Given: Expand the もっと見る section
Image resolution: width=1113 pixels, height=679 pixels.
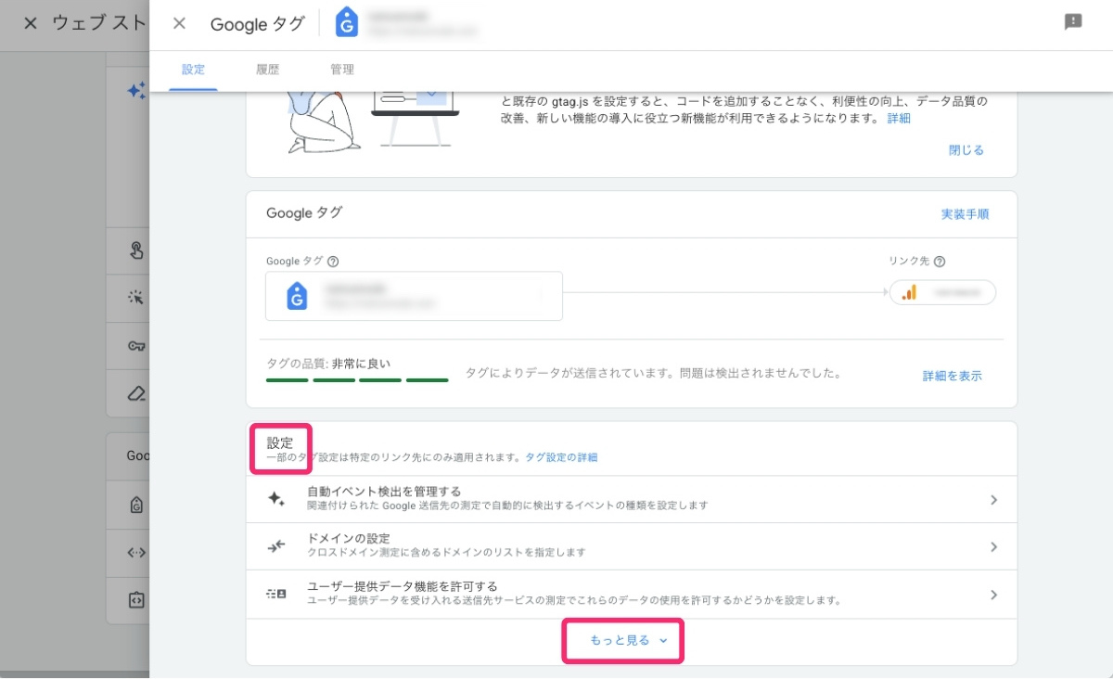Looking at the screenshot, I should [x=622, y=640].
